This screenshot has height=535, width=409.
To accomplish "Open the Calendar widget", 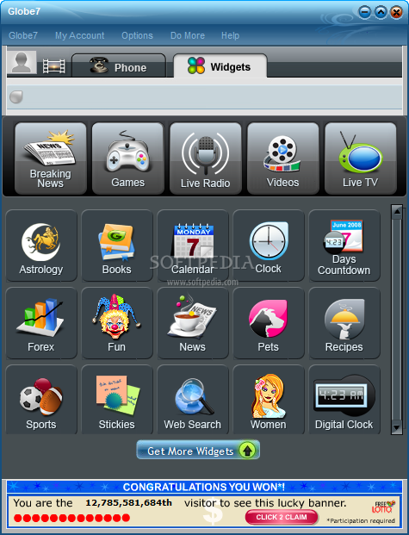I will point(193,246).
